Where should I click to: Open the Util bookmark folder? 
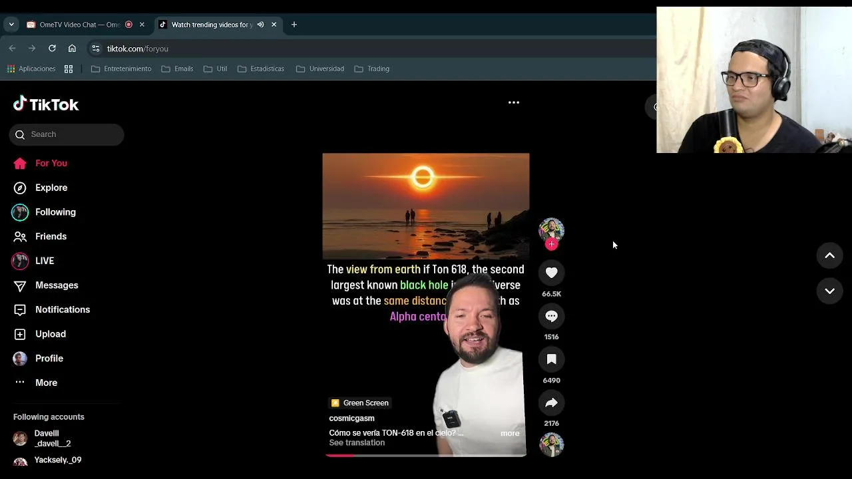[215, 69]
